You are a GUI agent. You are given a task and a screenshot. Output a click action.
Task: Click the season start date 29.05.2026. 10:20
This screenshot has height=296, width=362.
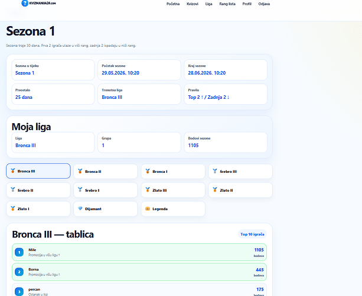pos(120,73)
